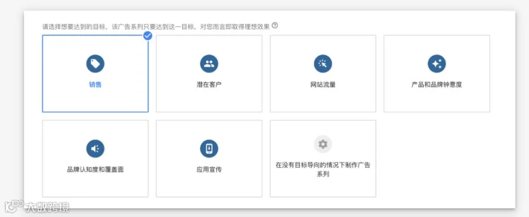Viewport: 529px width, 217px height.
Task: Click the price tag icon for 销售
Action: click(95, 64)
